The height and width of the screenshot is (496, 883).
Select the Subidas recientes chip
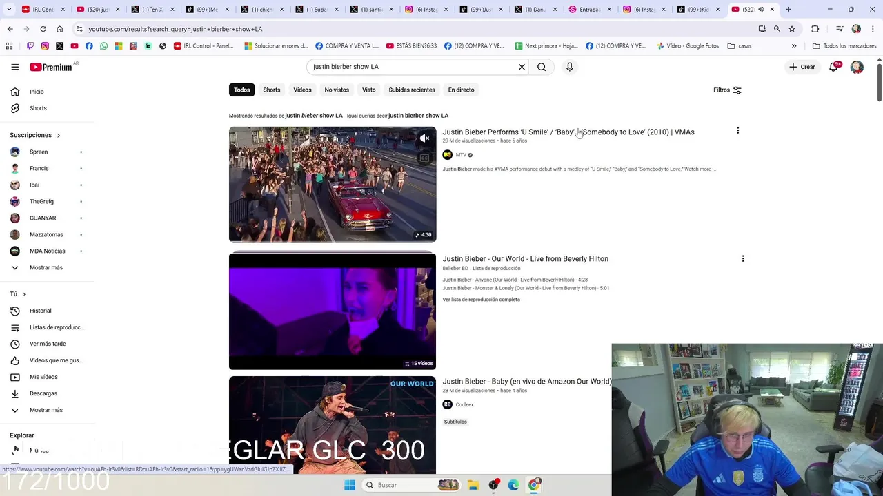[412, 90]
